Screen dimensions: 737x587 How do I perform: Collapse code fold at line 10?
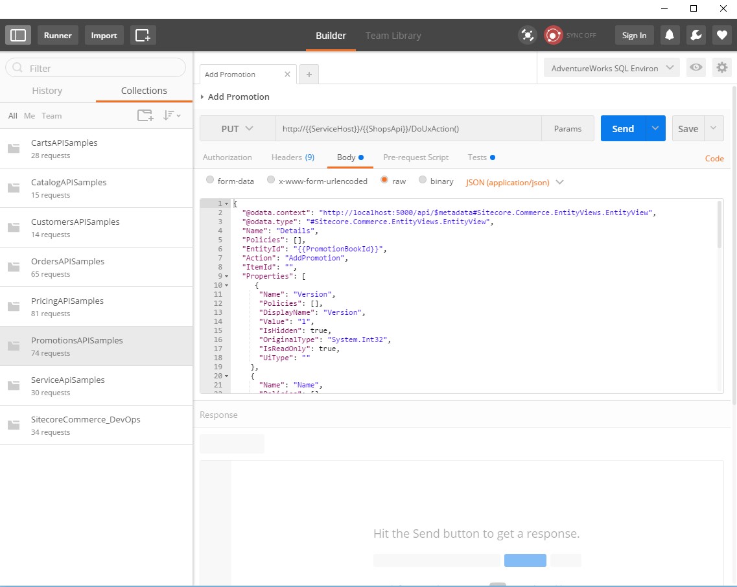(x=227, y=285)
